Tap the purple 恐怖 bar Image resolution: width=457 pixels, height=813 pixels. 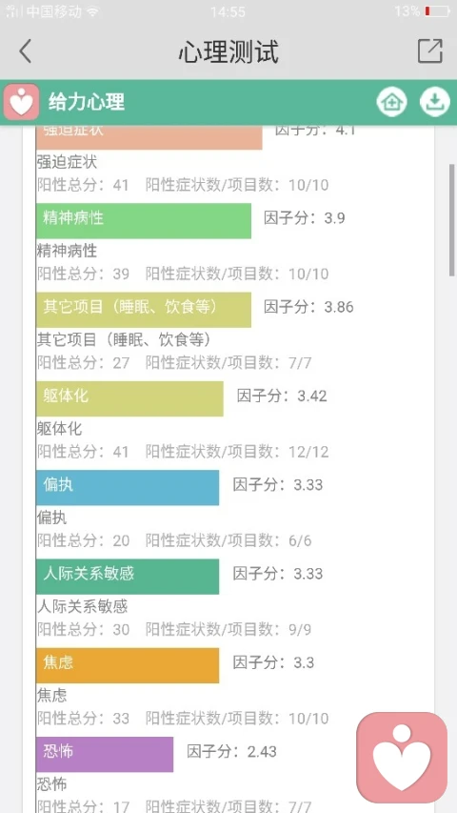[105, 755]
